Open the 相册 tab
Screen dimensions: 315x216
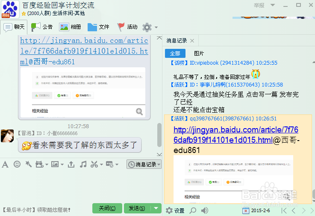click(70, 27)
